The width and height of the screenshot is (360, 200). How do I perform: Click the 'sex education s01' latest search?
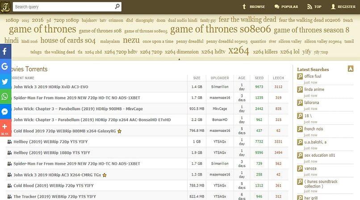(x=320, y=155)
